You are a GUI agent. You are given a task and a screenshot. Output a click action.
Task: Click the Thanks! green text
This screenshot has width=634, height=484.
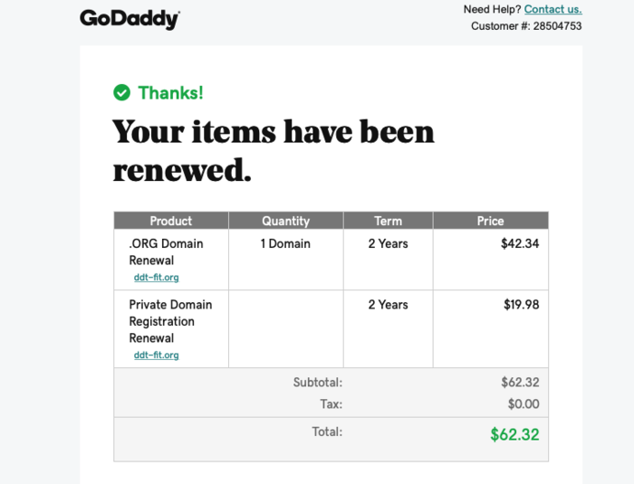coord(170,92)
